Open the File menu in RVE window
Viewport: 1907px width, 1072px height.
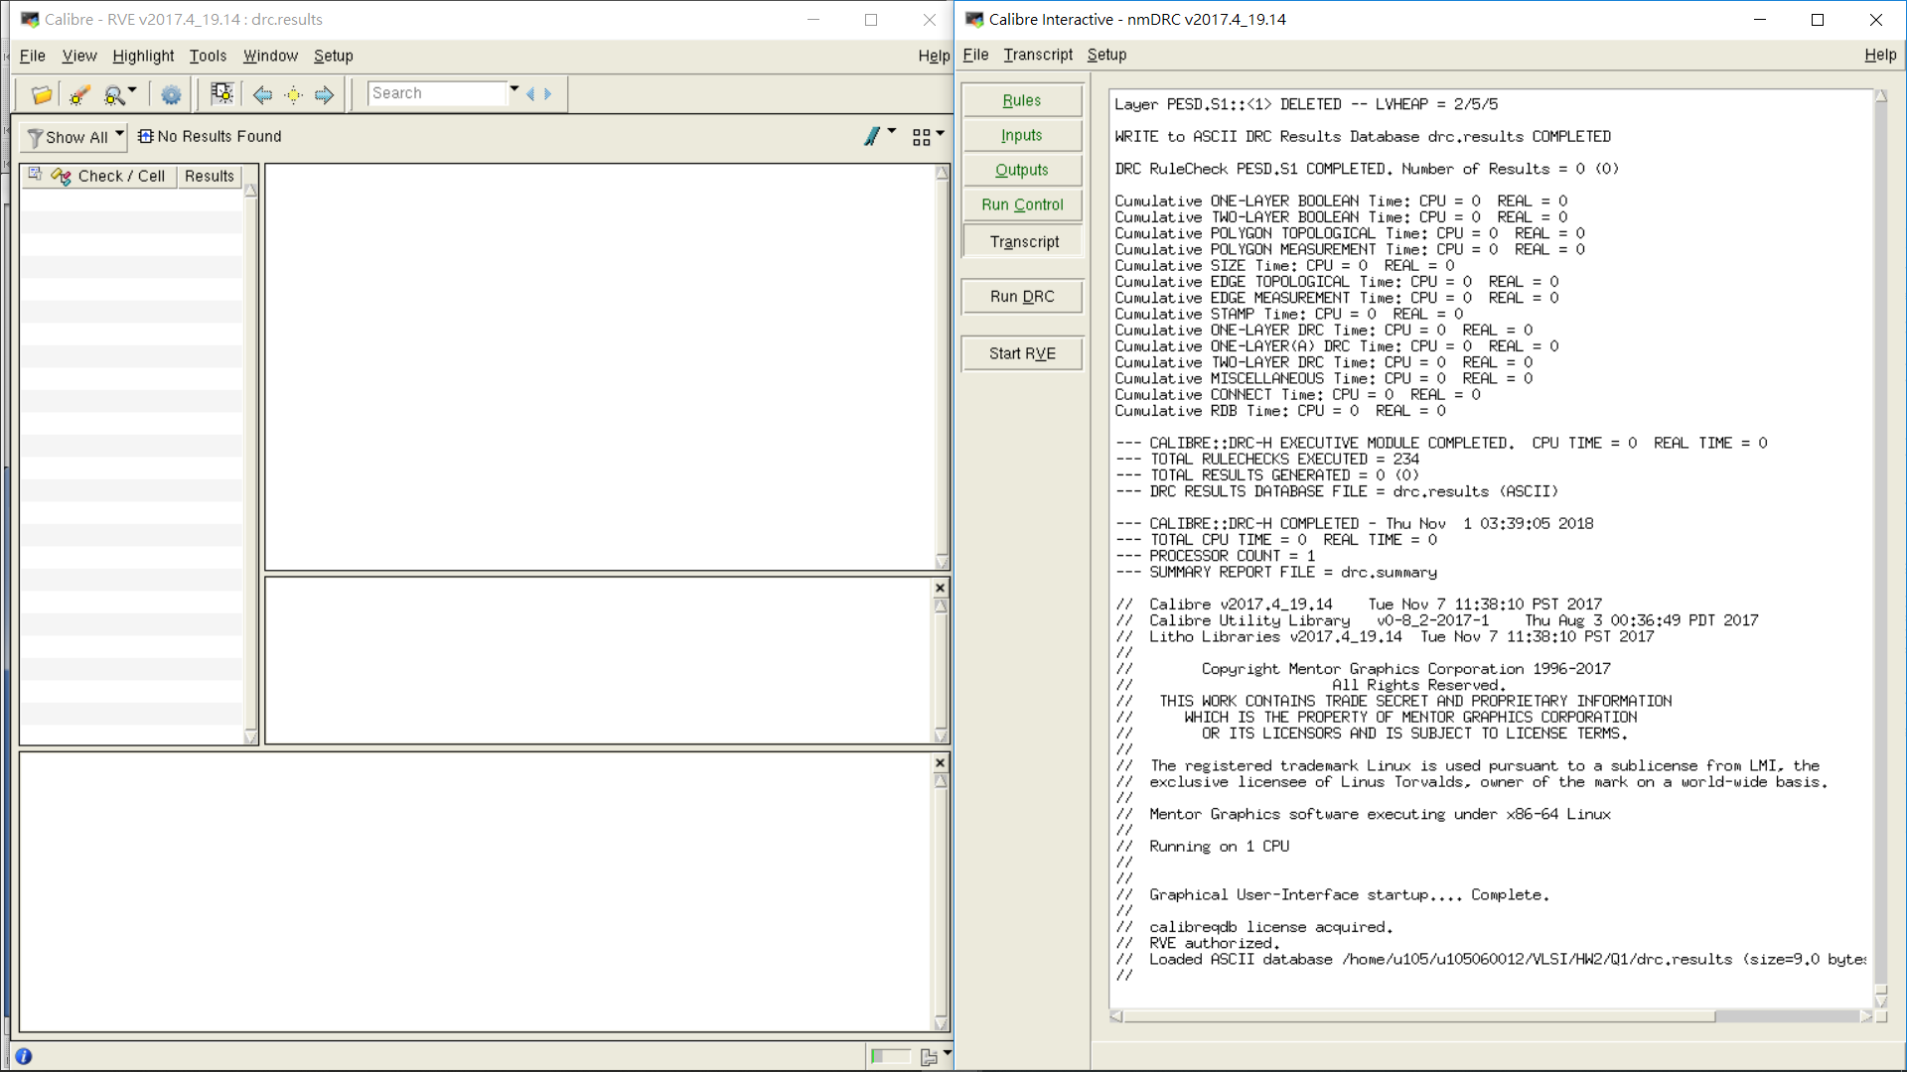click(x=33, y=56)
